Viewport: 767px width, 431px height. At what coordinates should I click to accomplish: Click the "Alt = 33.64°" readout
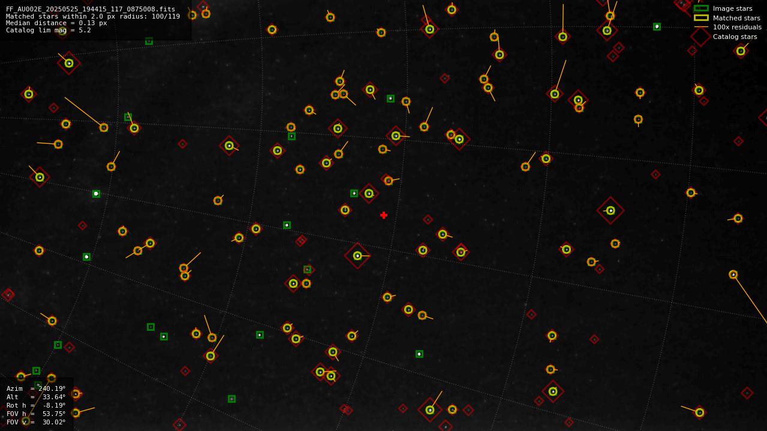[36, 397]
